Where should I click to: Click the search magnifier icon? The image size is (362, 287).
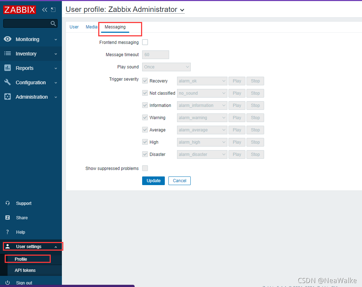tap(53, 23)
